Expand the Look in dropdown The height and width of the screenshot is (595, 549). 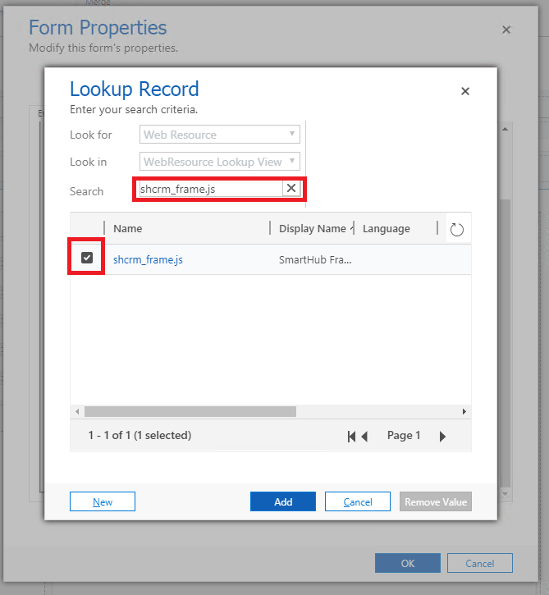(x=222, y=162)
